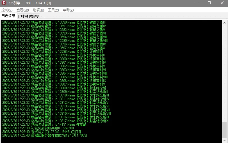Maximize the 996引擎 window

coord(209,3)
